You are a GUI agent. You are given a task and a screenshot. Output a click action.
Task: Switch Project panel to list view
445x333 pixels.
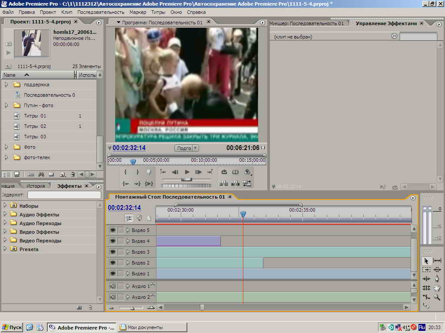[x=7, y=174]
